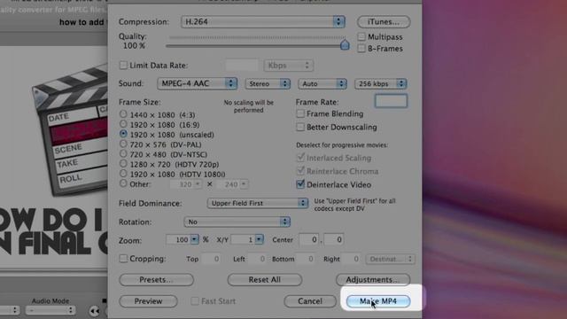The height and width of the screenshot is (319, 567).
Task: Cancel the export dialog
Action: tap(310, 301)
